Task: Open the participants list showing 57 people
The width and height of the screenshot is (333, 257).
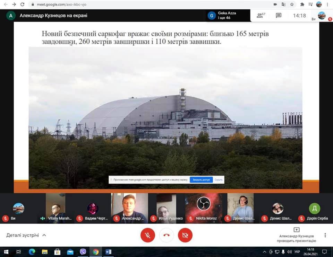Action: [x=261, y=16]
